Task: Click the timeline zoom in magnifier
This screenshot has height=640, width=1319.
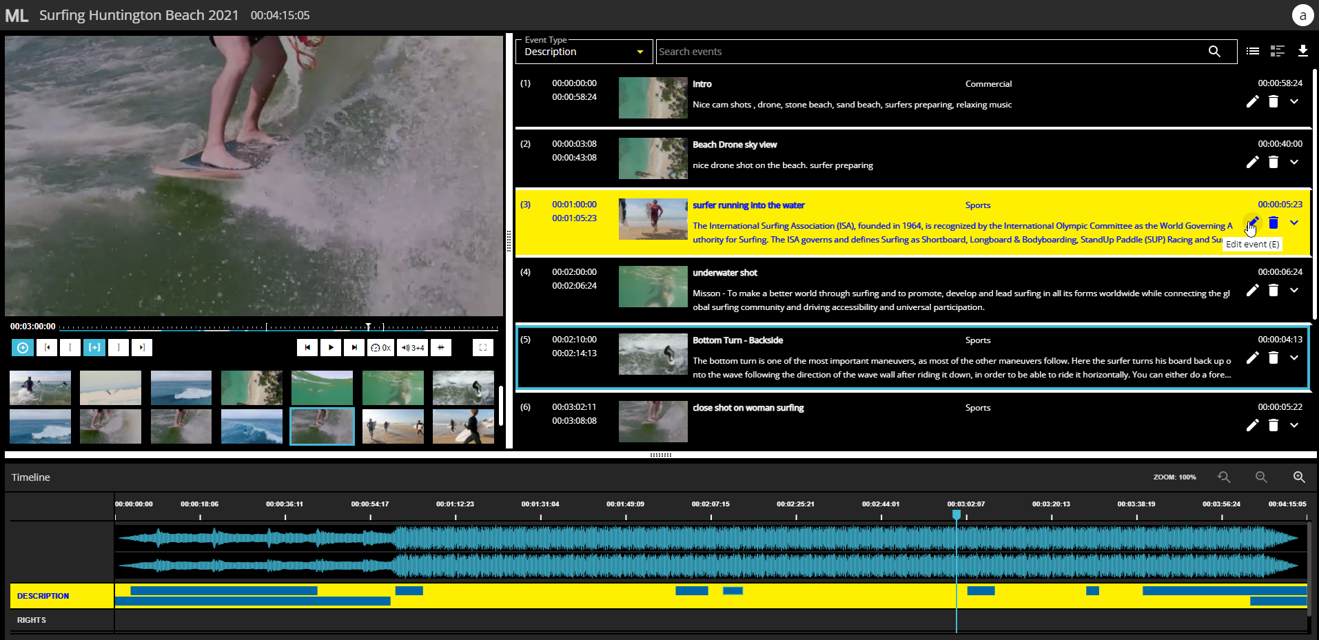Action: point(1299,477)
